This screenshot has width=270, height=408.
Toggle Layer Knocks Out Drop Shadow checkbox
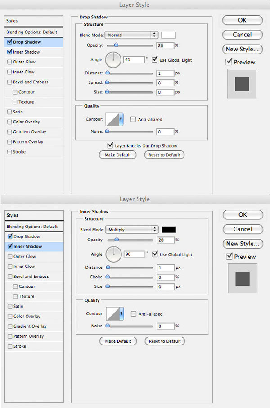click(110, 145)
